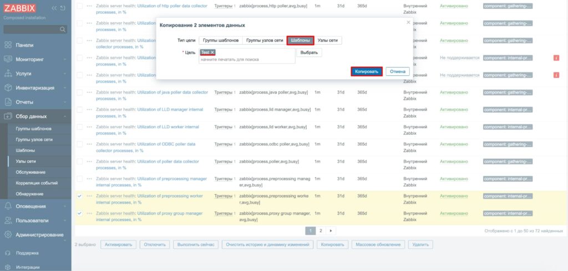The image size is (568, 271).
Task: Open three-dots menu for proxy group manager row
Action: [x=89, y=213]
